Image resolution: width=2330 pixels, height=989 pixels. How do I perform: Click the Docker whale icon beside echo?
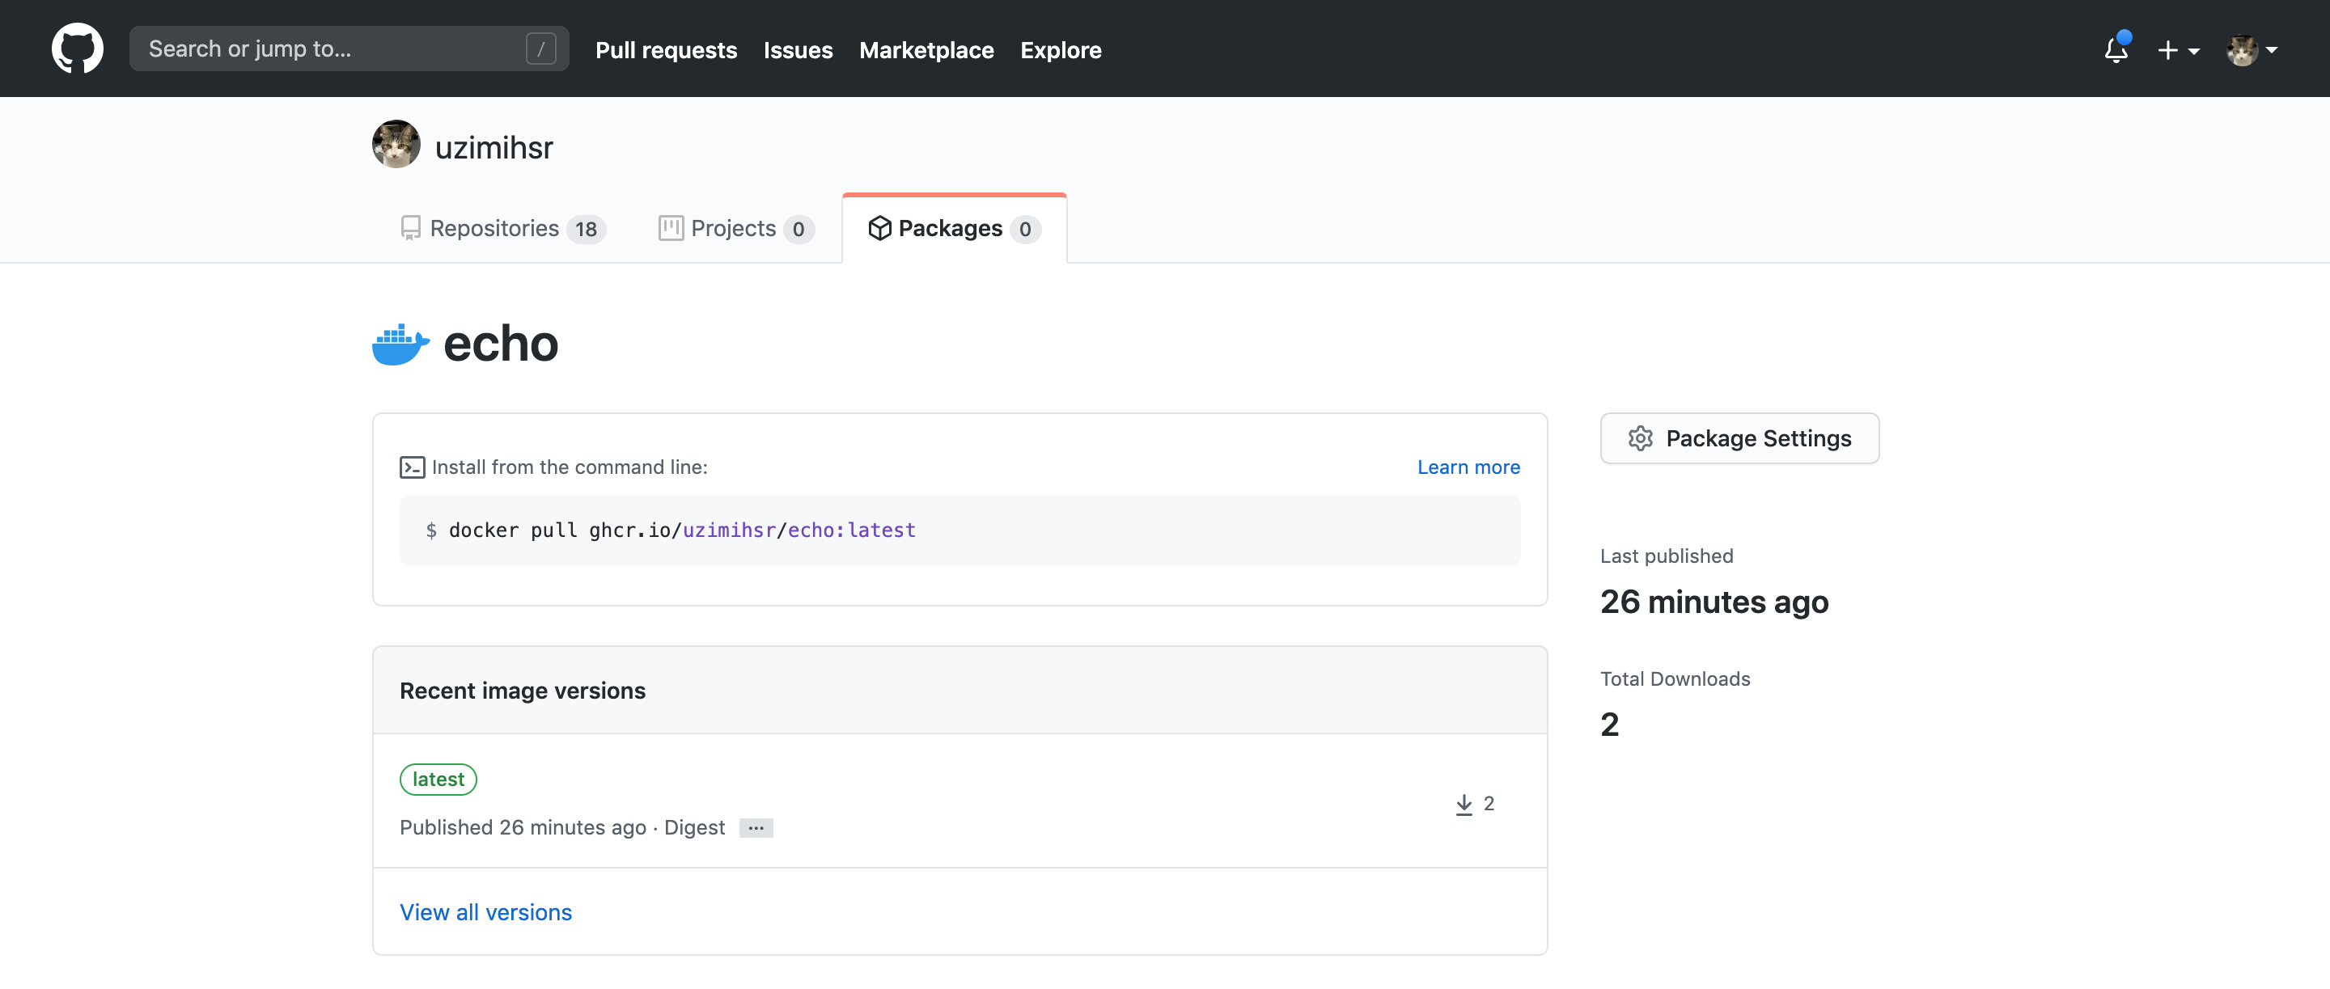pyautogui.click(x=400, y=344)
